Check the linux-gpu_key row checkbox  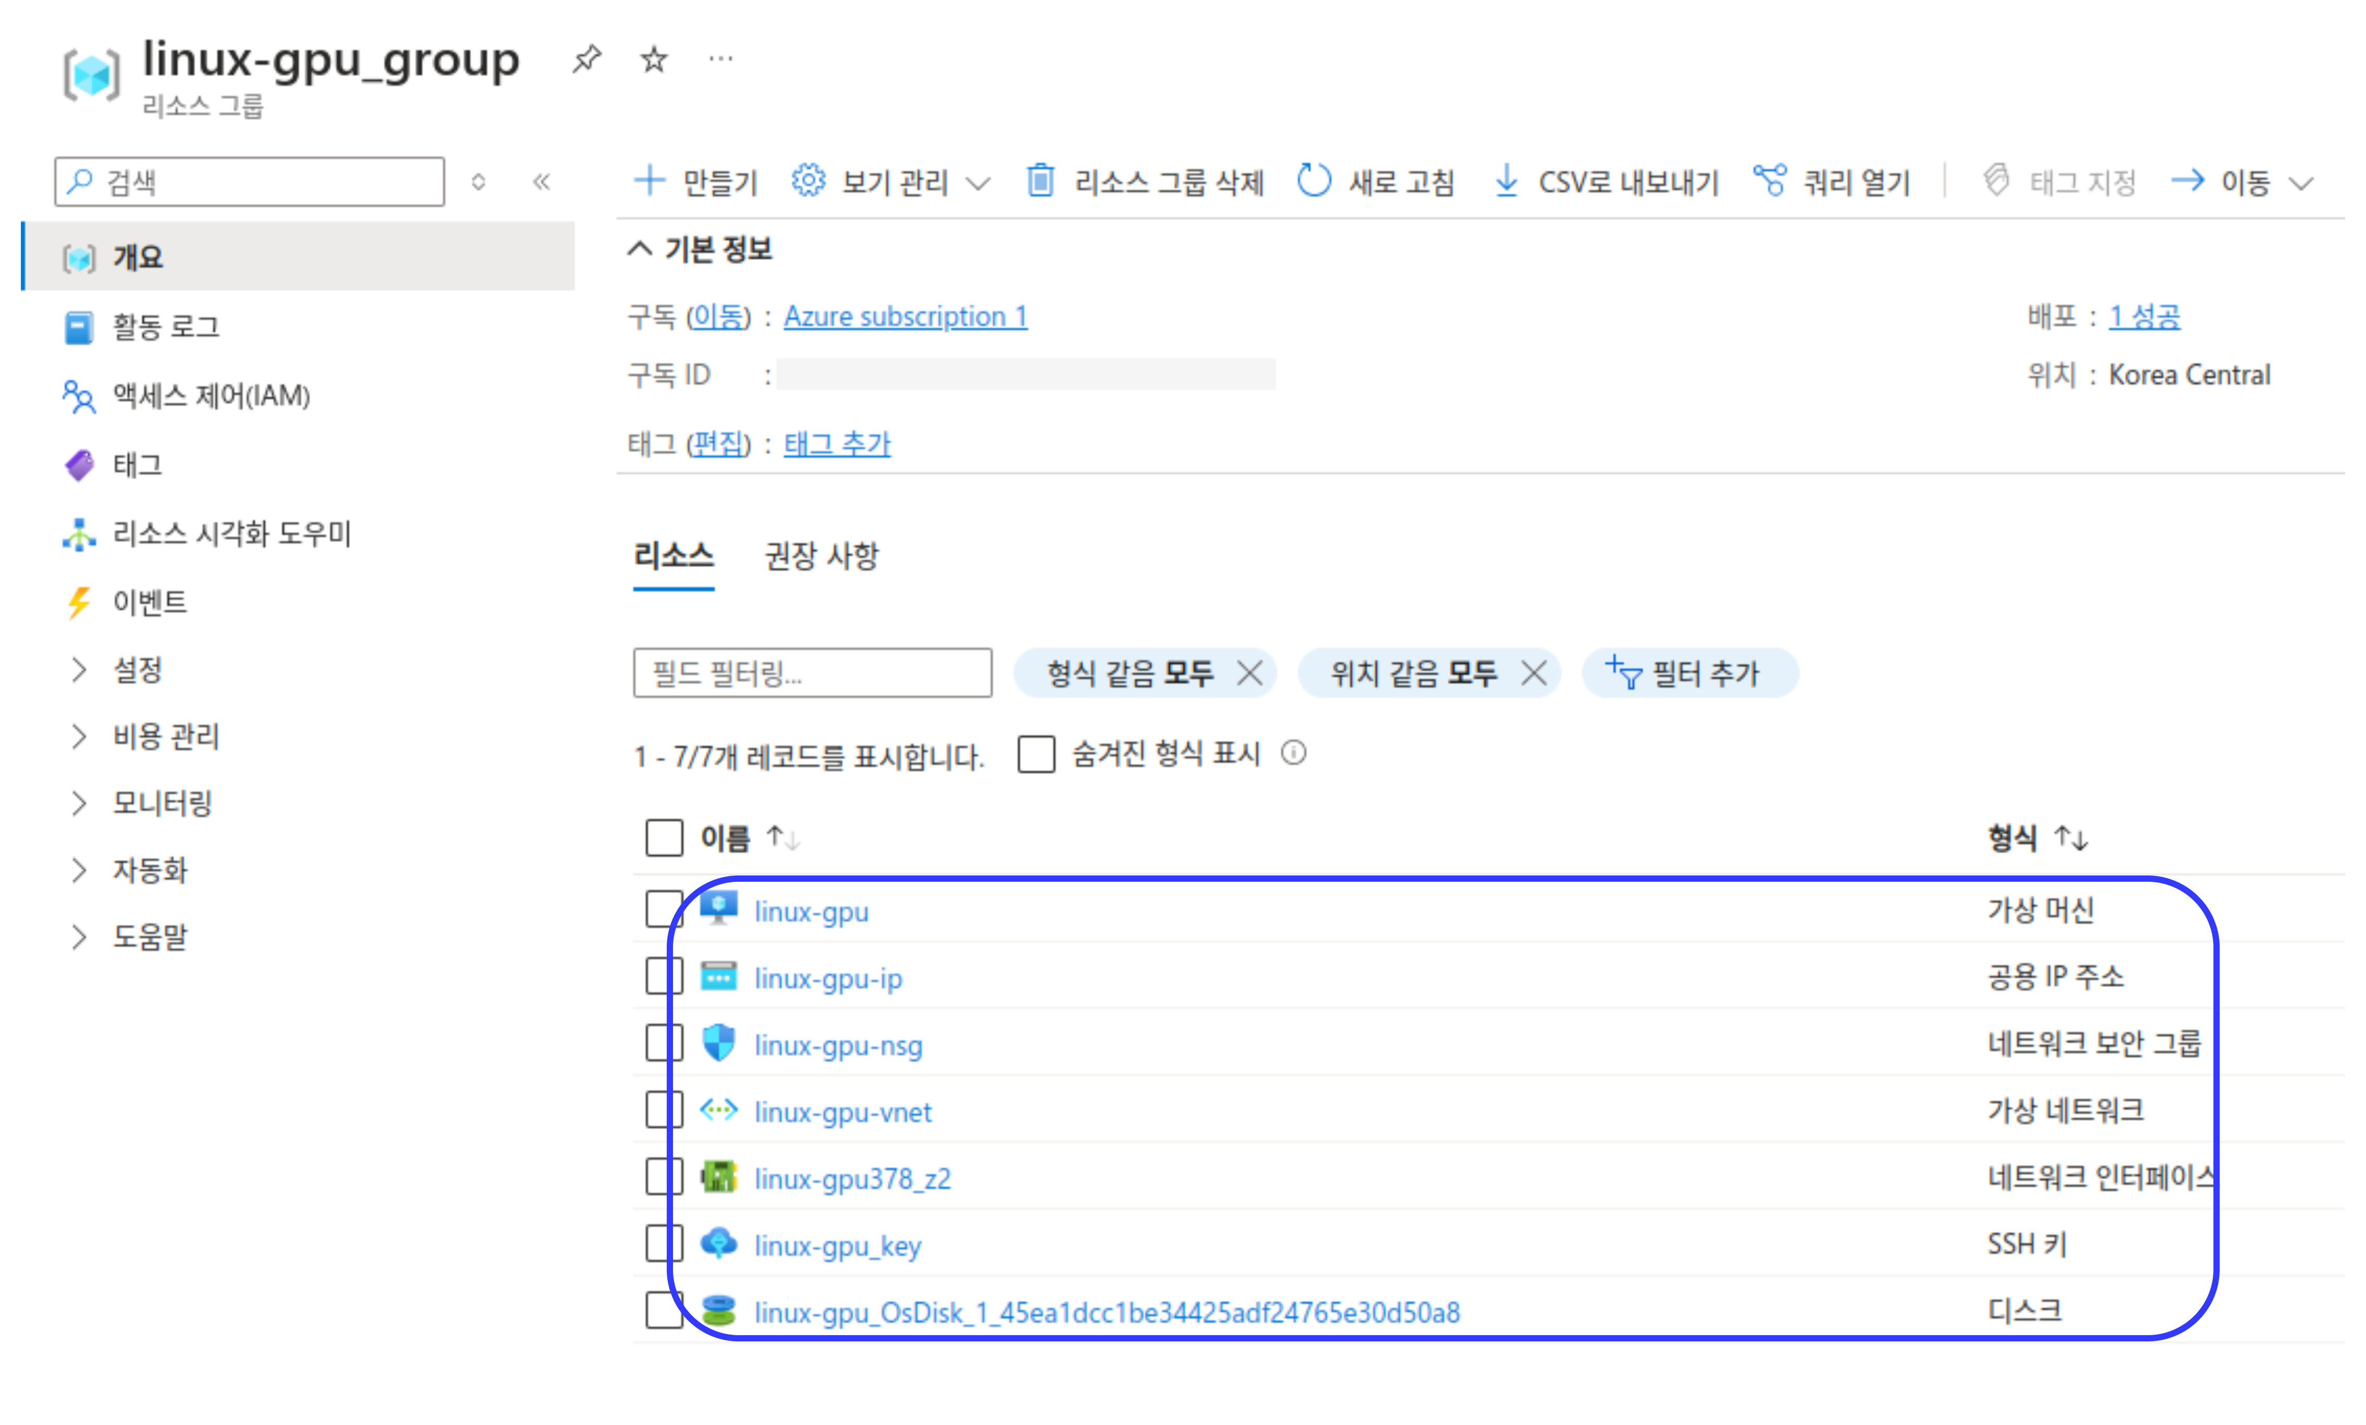[664, 1244]
